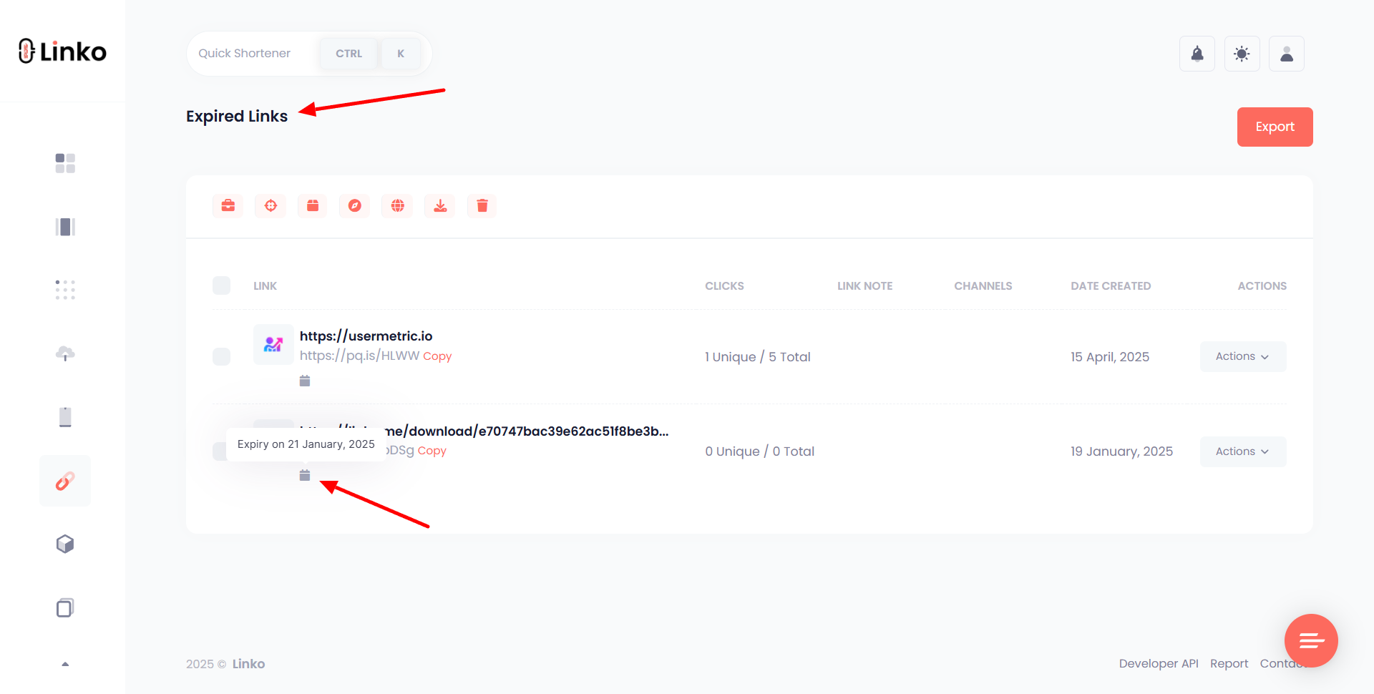Click the CLICKS column header

tap(724, 285)
